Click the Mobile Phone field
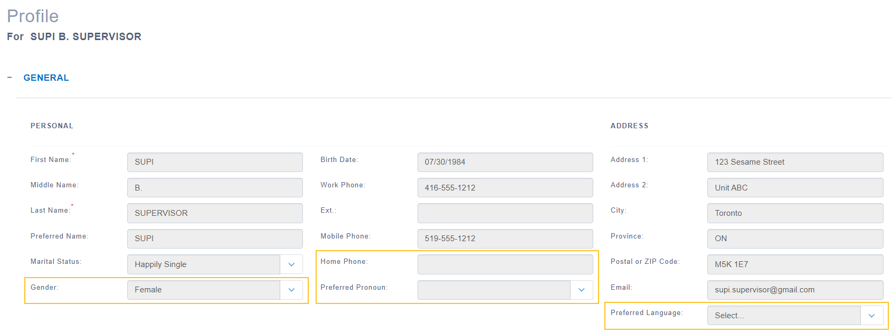 (505, 239)
